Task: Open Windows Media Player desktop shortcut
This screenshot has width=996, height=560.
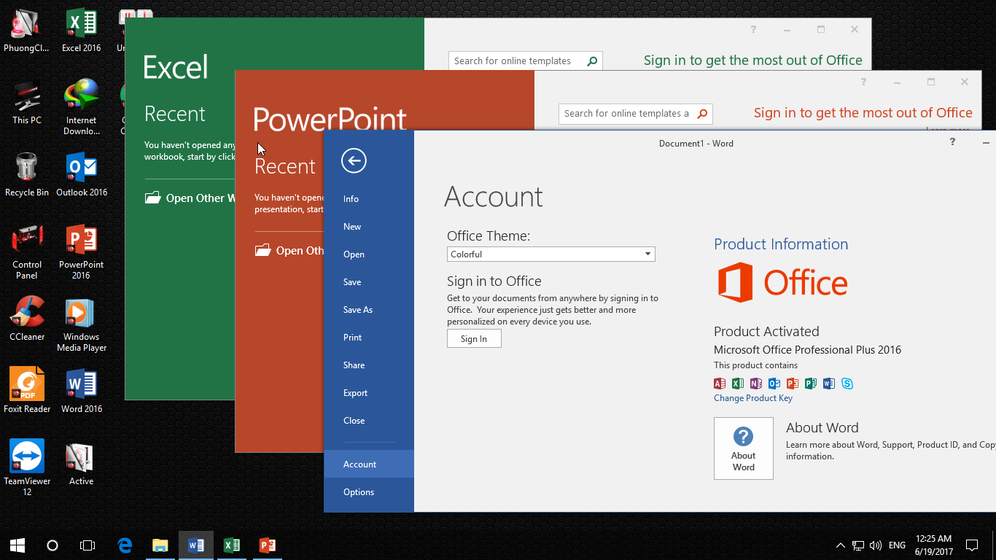Action: [x=82, y=324]
